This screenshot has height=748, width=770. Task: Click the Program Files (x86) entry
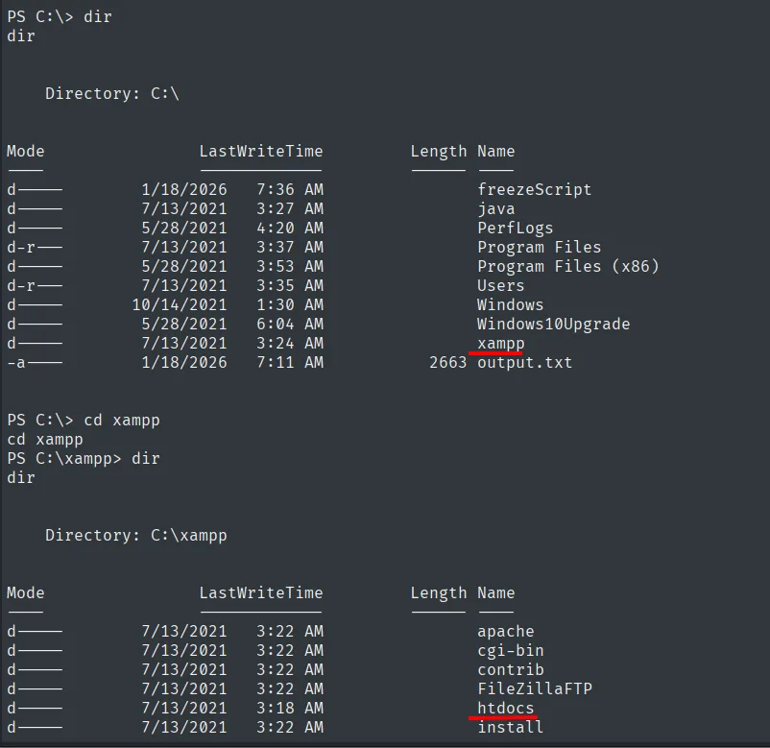[x=567, y=266]
